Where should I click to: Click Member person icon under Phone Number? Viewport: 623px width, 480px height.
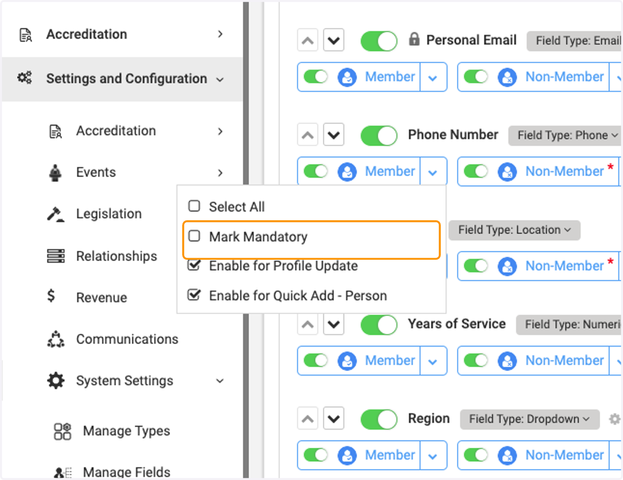click(346, 172)
